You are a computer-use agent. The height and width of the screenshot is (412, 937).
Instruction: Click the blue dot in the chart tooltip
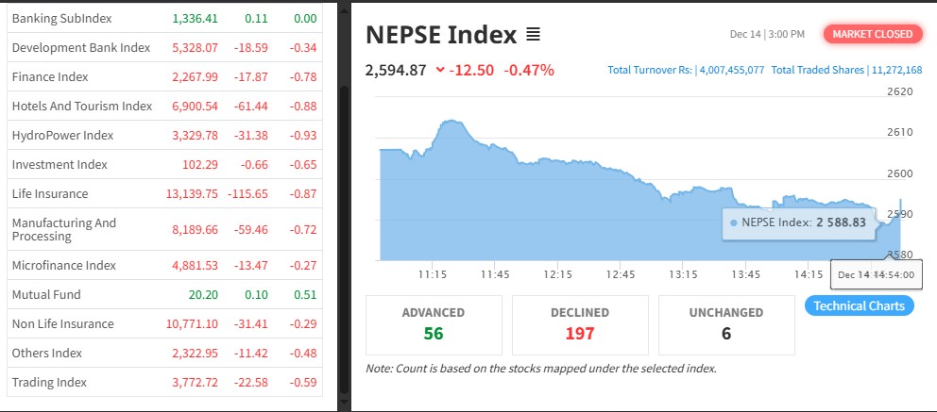(x=734, y=222)
